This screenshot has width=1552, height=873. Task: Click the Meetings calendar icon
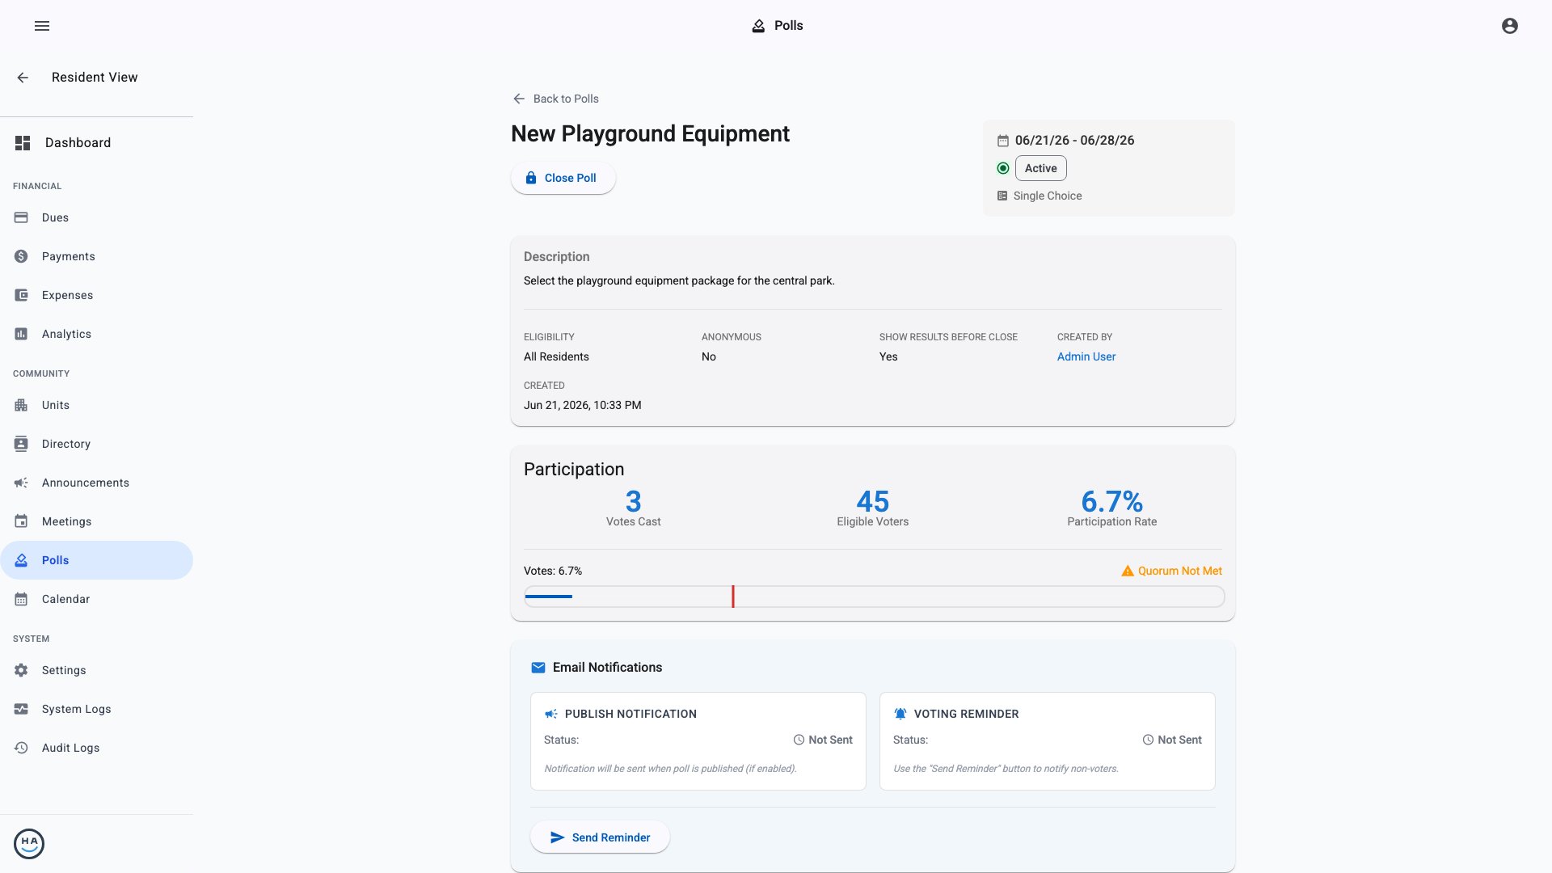click(21, 521)
